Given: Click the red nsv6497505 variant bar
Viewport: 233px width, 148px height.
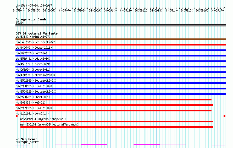Looking at the screenshot, I should coord(120,45).
